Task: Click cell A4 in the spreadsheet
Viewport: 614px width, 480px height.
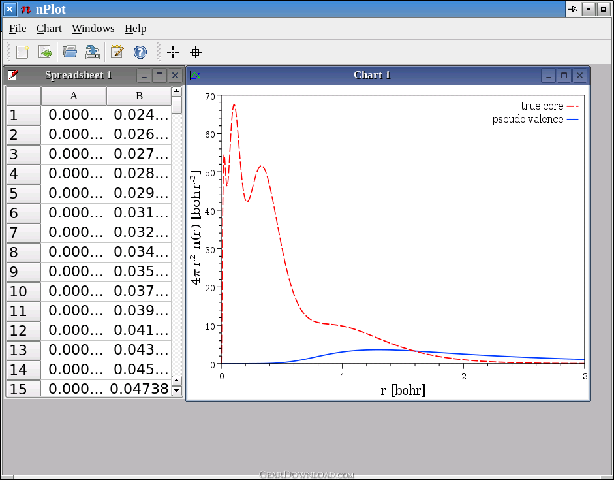Action: coord(74,174)
